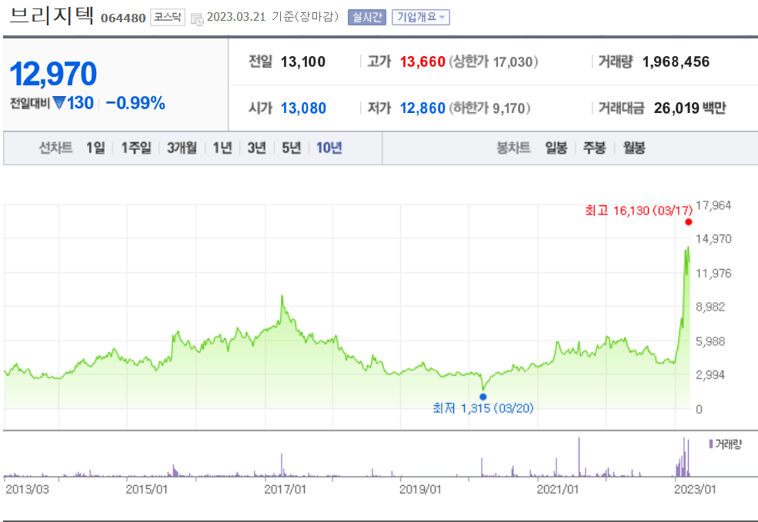
Task: Click the 17,964 y-axis label
Action: click(713, 205)
